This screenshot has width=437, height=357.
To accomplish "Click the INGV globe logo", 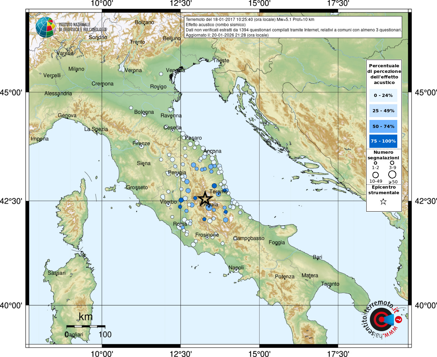I will [x=46, y=27].
